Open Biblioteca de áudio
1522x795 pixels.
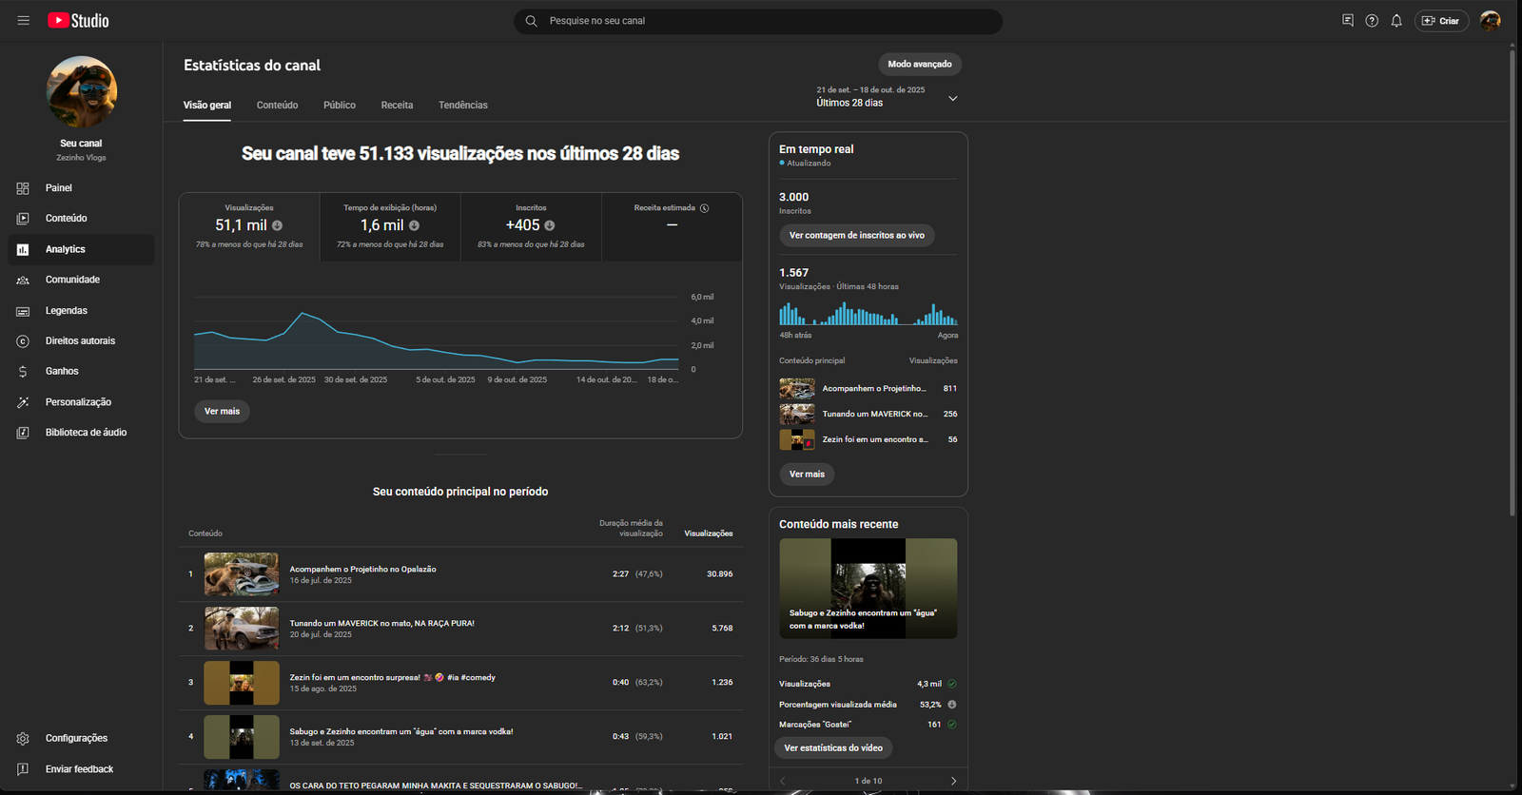[86, 432]
